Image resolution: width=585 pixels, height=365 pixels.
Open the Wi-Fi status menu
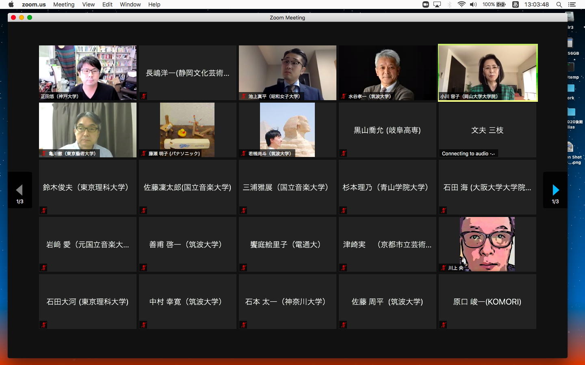(x=461, y=4)
